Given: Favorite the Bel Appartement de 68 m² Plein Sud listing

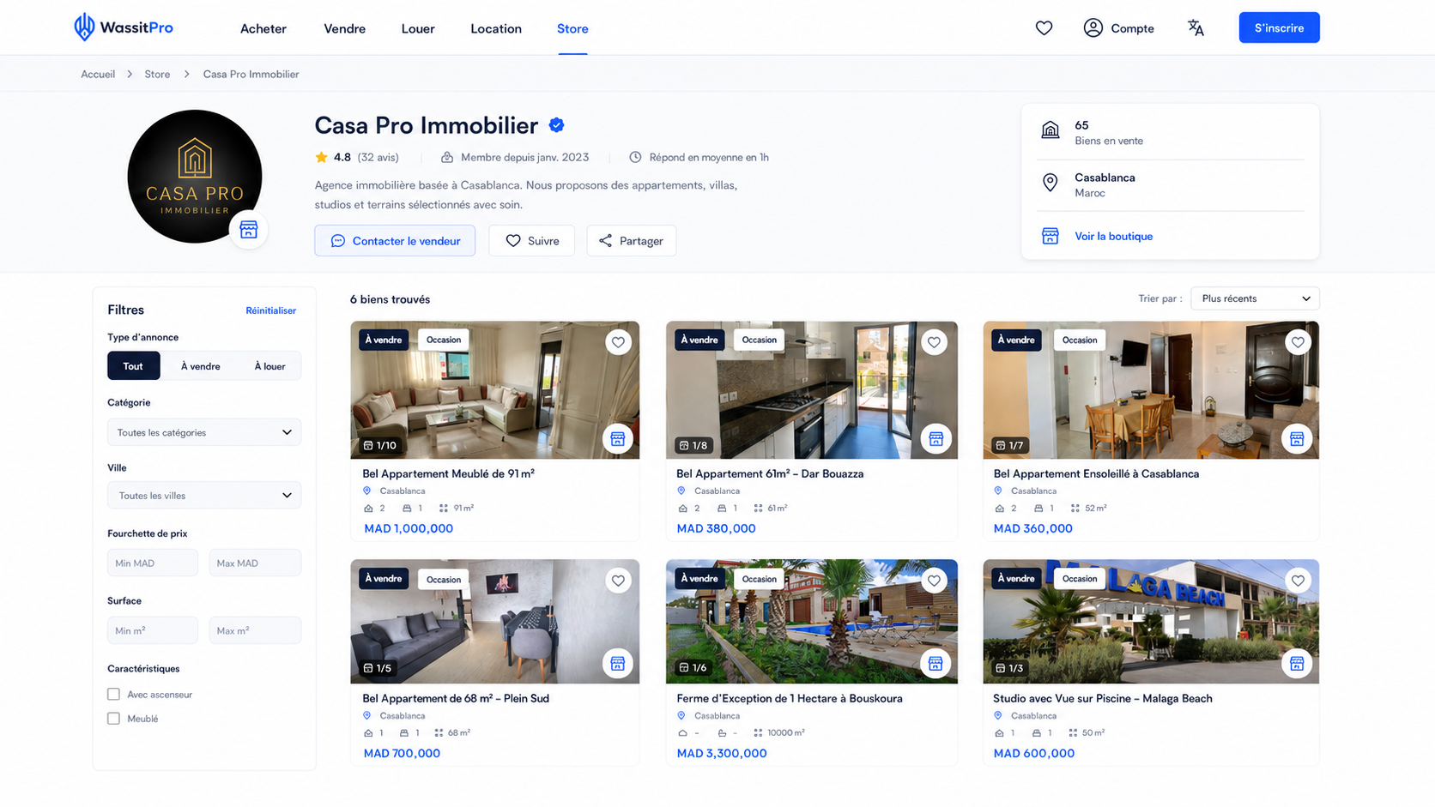Looking at the screenshot, I should click(x=618, y=581).
